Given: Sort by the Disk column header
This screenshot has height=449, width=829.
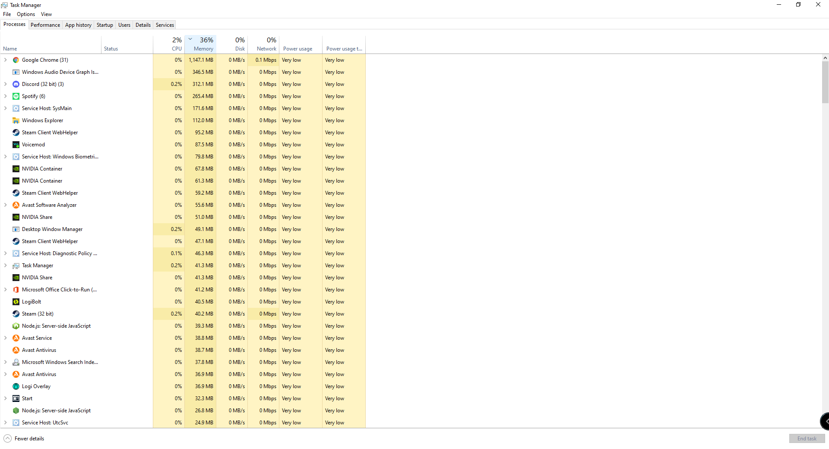Looking at the screenshot, I should pos(232,44).
